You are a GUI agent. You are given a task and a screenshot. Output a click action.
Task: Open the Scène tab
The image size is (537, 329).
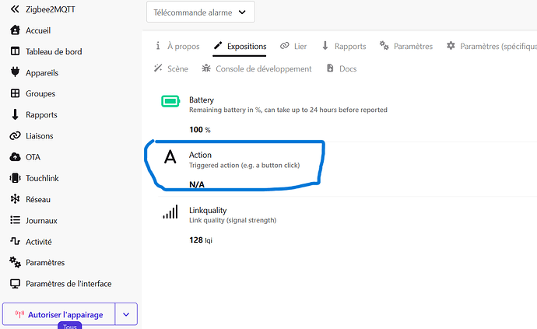[171, 68]
